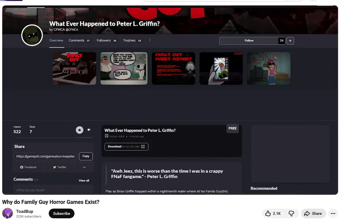Share the YouTube video

click(313, 214)
